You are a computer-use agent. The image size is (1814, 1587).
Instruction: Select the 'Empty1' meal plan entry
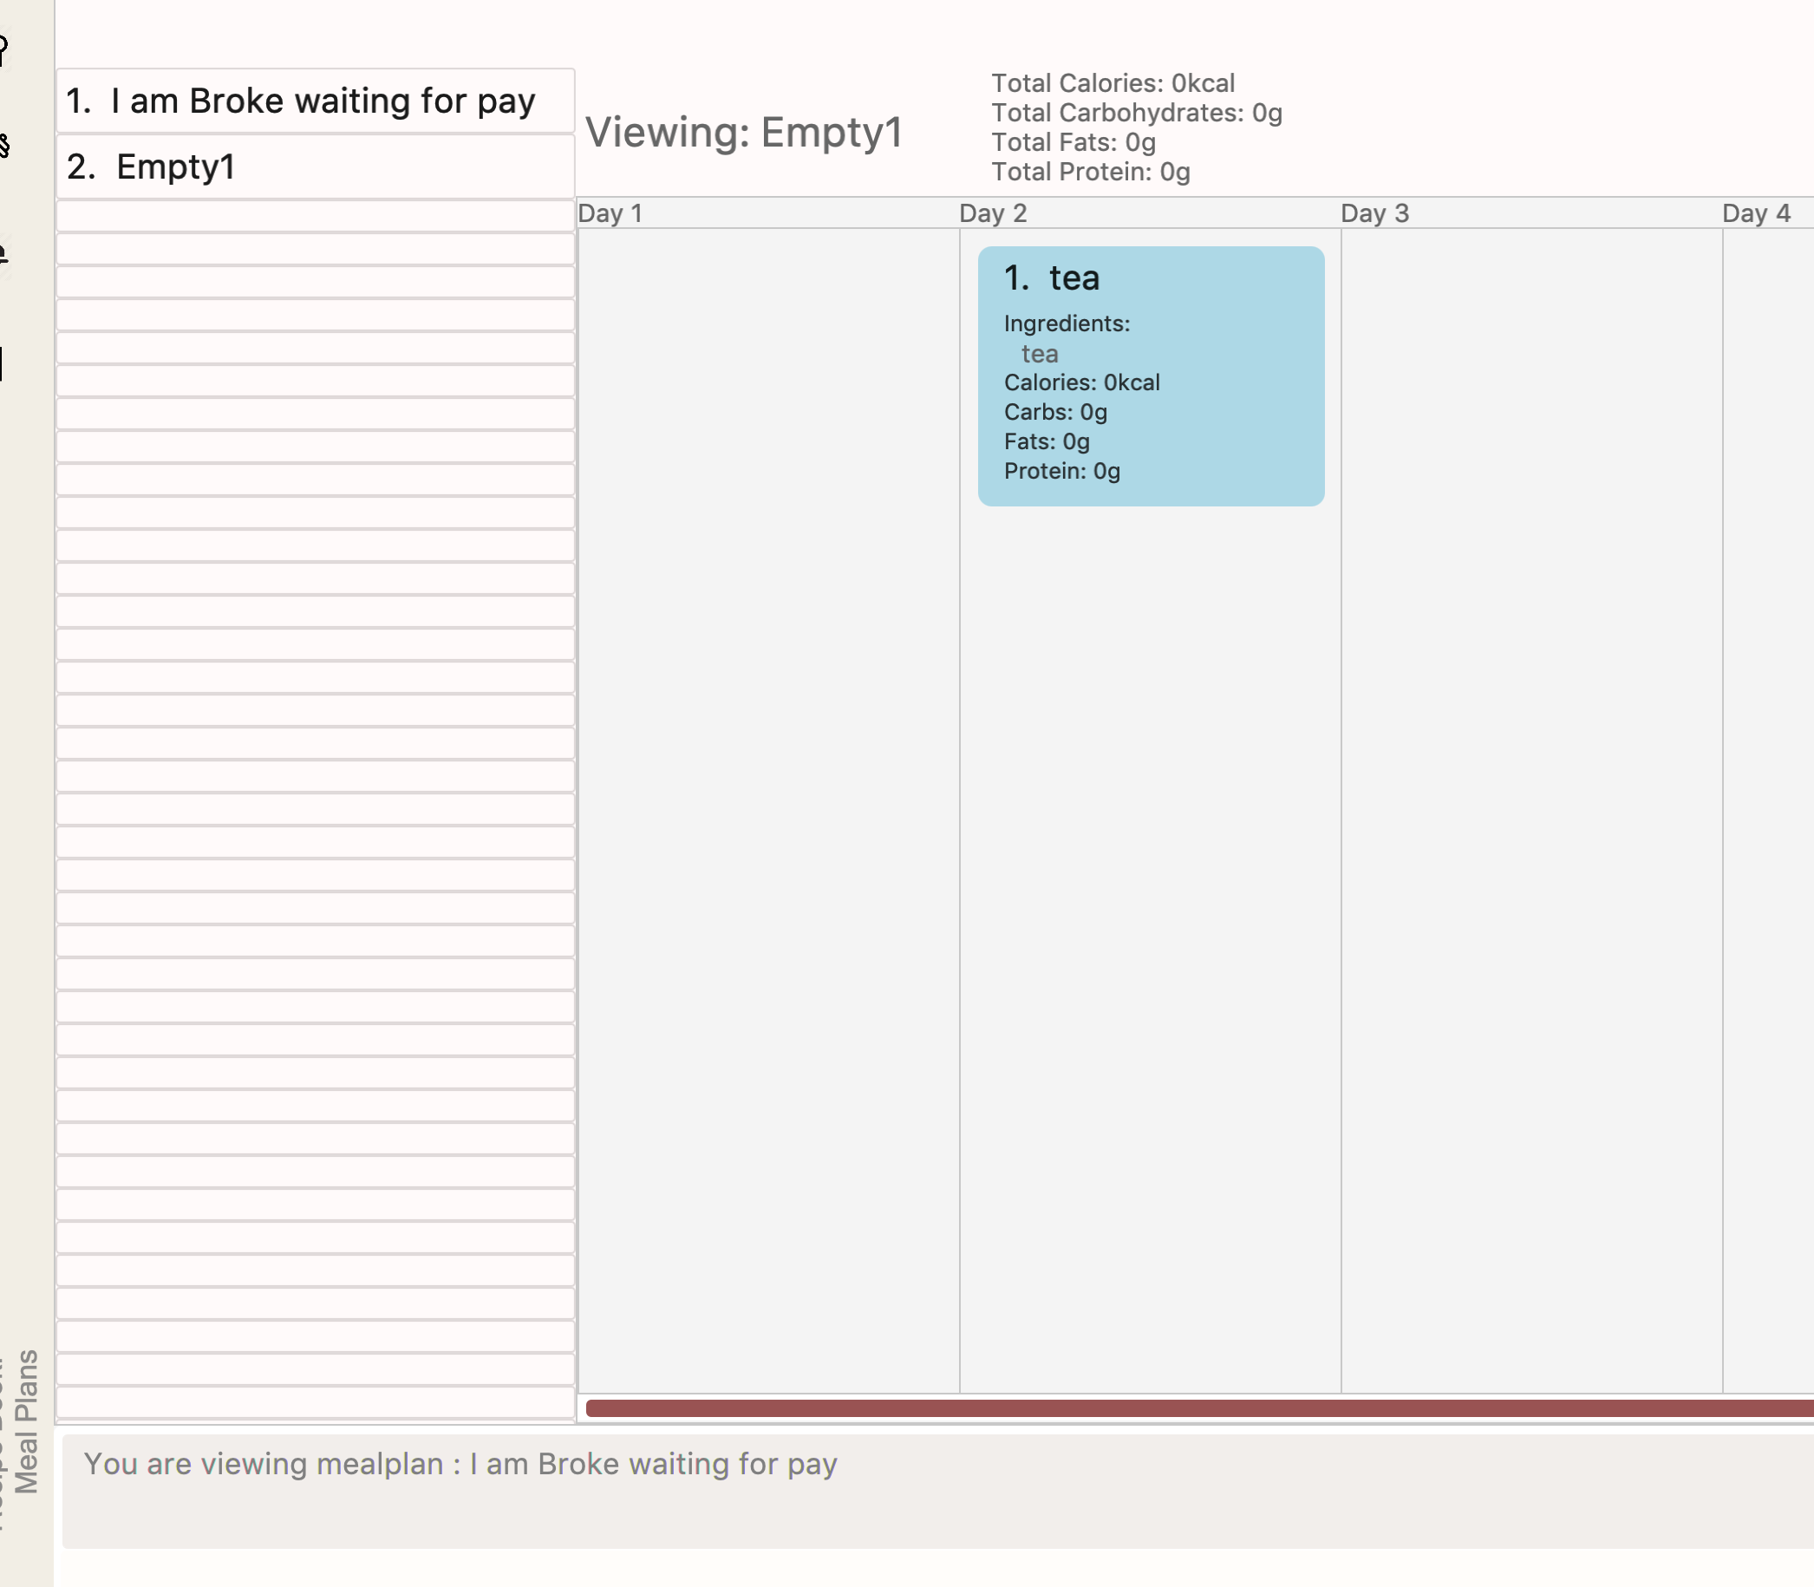pyautogui.click(x=314, y=167)
